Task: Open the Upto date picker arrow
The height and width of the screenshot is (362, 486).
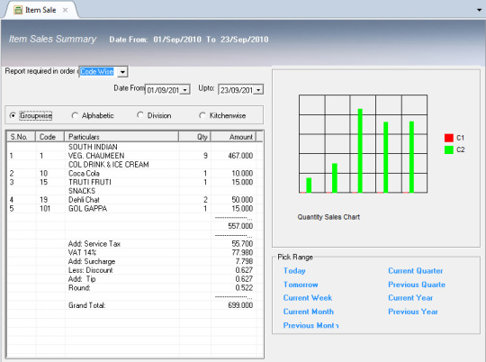Action: click(x=259, y=90)
